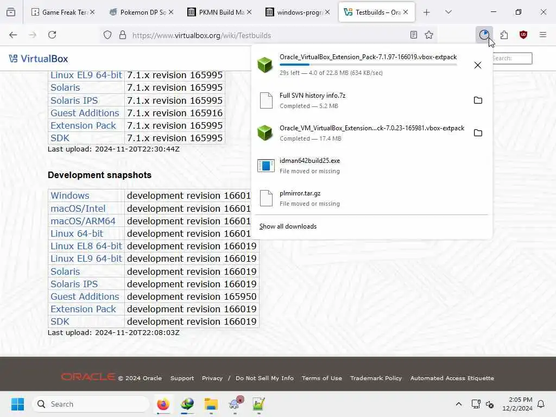This screenshot has width=556, height=417.
Task: Click the taskbar Search box
Action: pyautogui.click(x=91, y=404)
